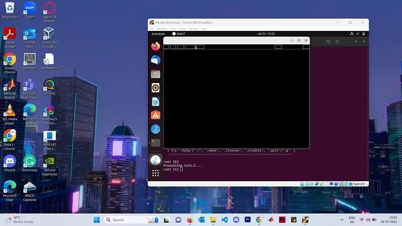Select the PASCO Capstone desktop shortcut

[30, 191]
